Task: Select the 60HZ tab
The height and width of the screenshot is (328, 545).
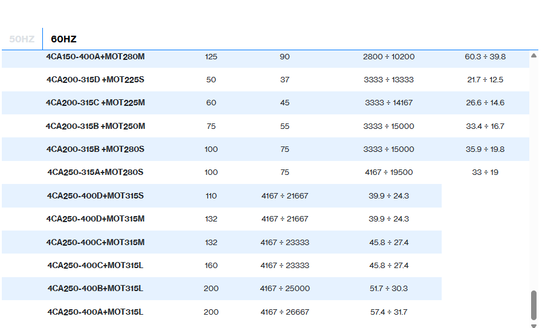Action: pos(63,39)
